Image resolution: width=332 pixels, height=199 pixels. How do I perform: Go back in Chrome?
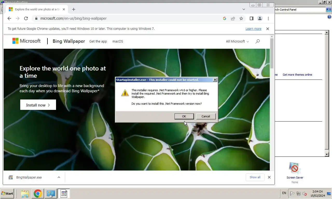click(9, 18)
